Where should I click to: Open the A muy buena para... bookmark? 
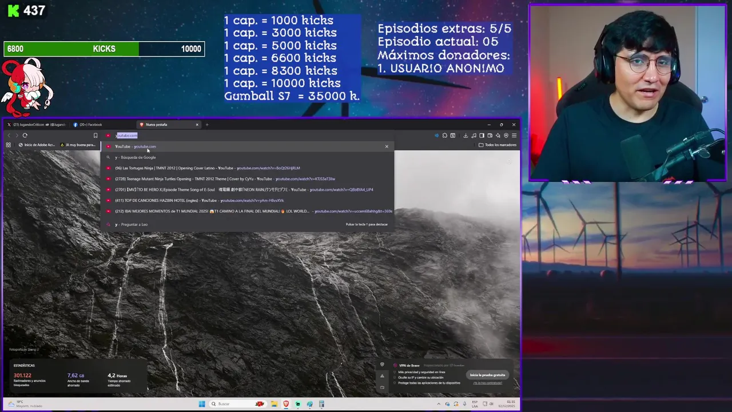pos(78,145)
